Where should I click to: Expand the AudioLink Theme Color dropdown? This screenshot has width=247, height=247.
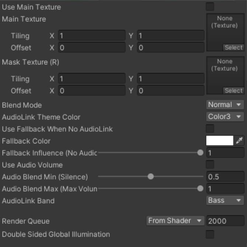pos(225,117)
